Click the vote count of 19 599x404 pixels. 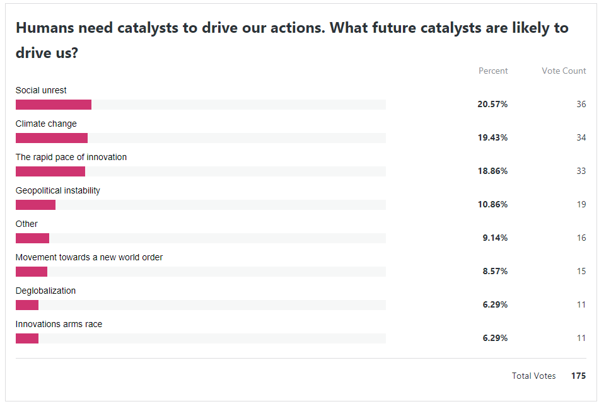coord(581,204)
